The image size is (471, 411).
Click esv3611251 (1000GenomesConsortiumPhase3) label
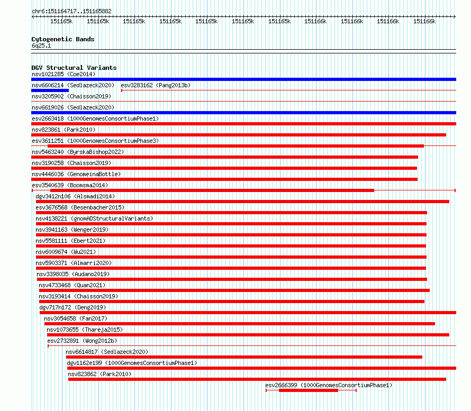coord(95,141)
